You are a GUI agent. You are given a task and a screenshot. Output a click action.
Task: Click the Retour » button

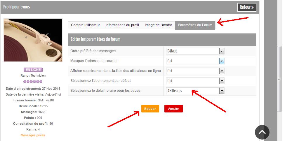point(247,7)
